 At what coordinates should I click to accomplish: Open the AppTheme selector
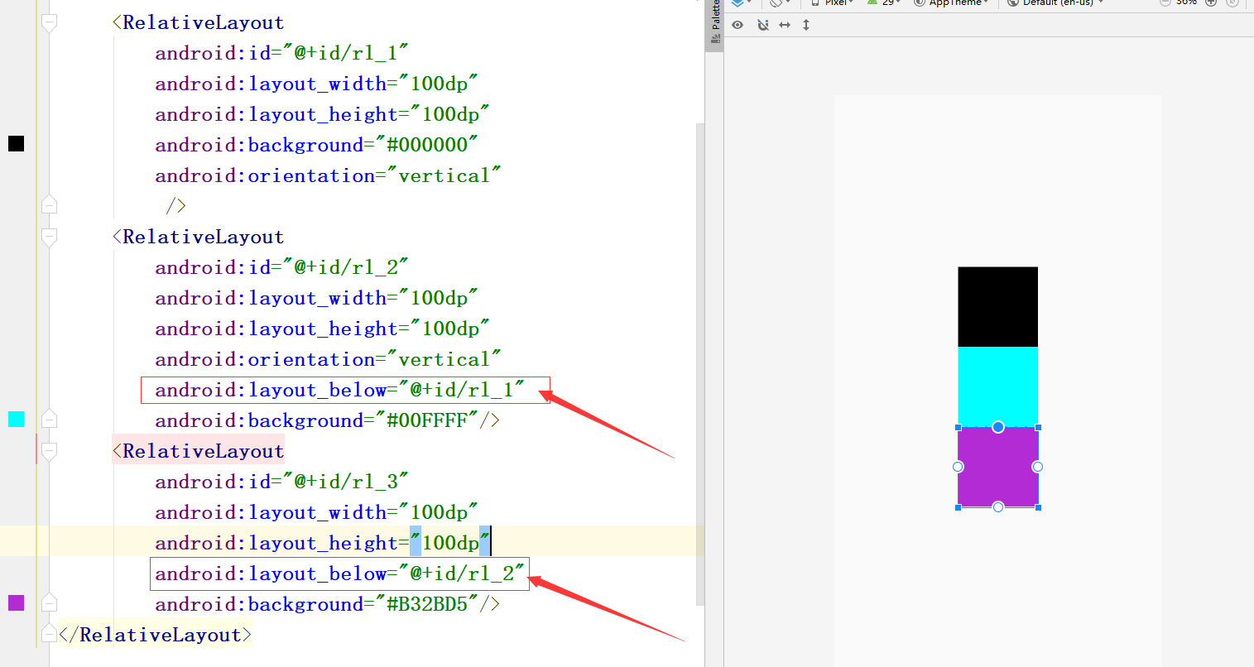950,2
